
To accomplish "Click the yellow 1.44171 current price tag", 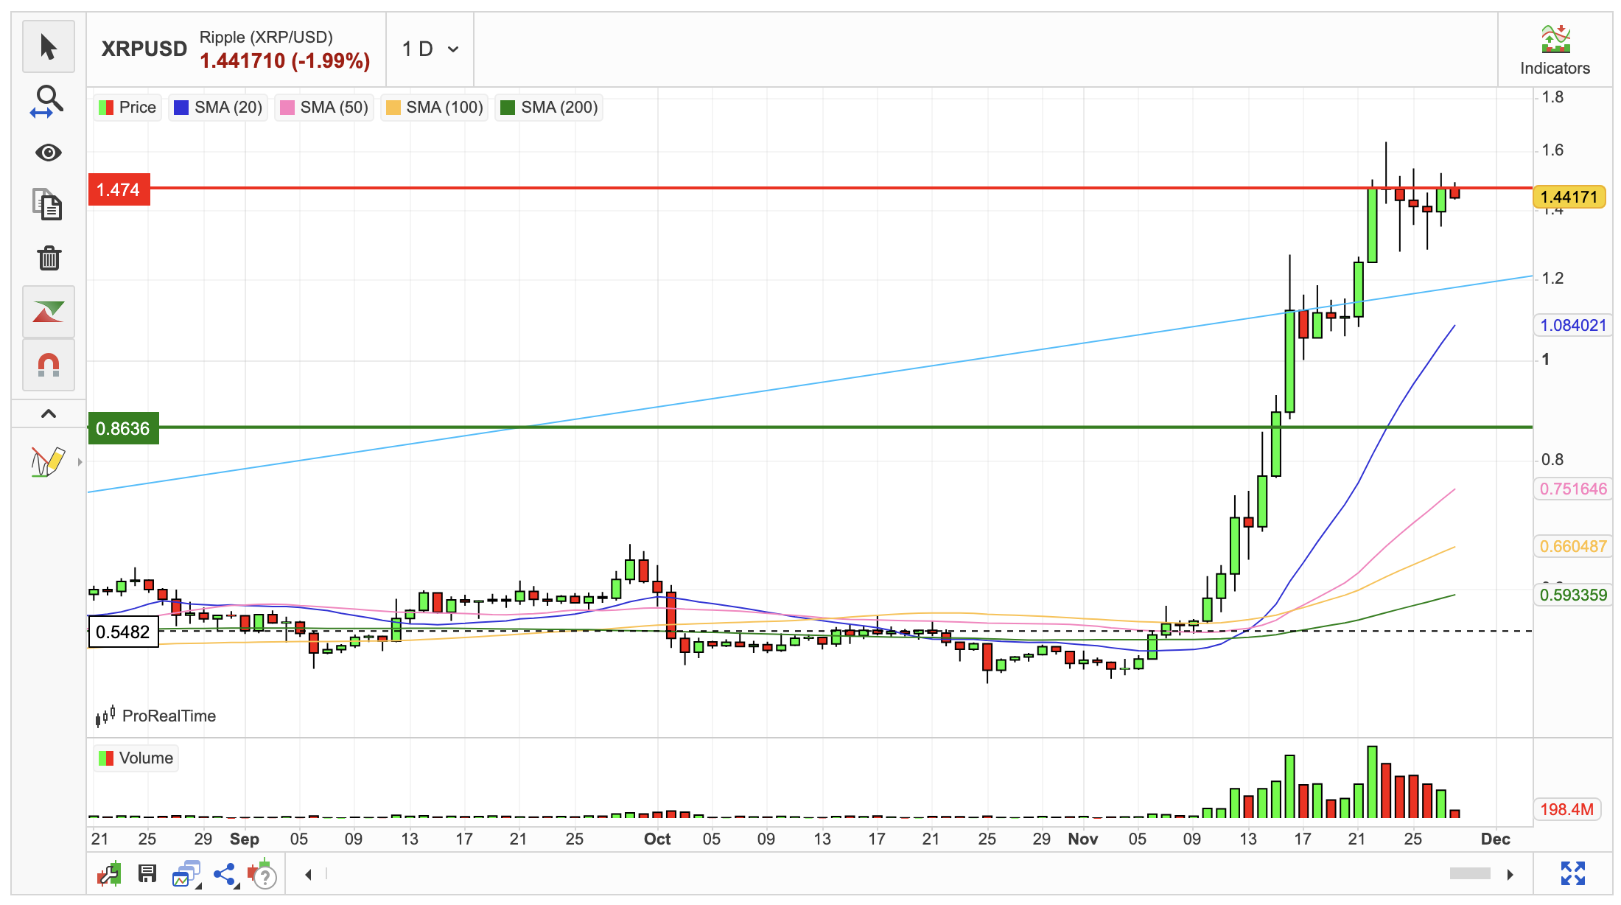I will [1569, 197].
